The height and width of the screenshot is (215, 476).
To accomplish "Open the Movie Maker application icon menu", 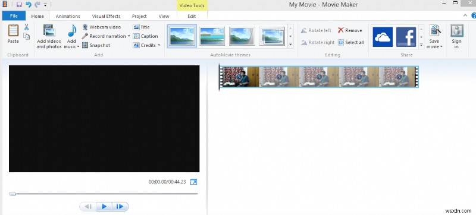I will coord(5,5).
